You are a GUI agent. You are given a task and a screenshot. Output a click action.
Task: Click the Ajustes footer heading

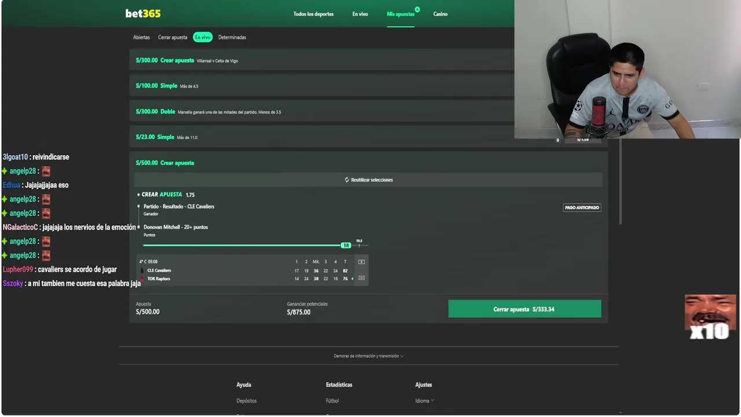click(x=424, y=385)
